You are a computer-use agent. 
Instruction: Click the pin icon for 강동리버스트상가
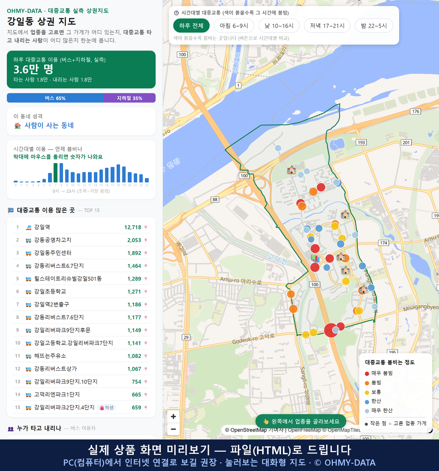(x=146, y=369)
